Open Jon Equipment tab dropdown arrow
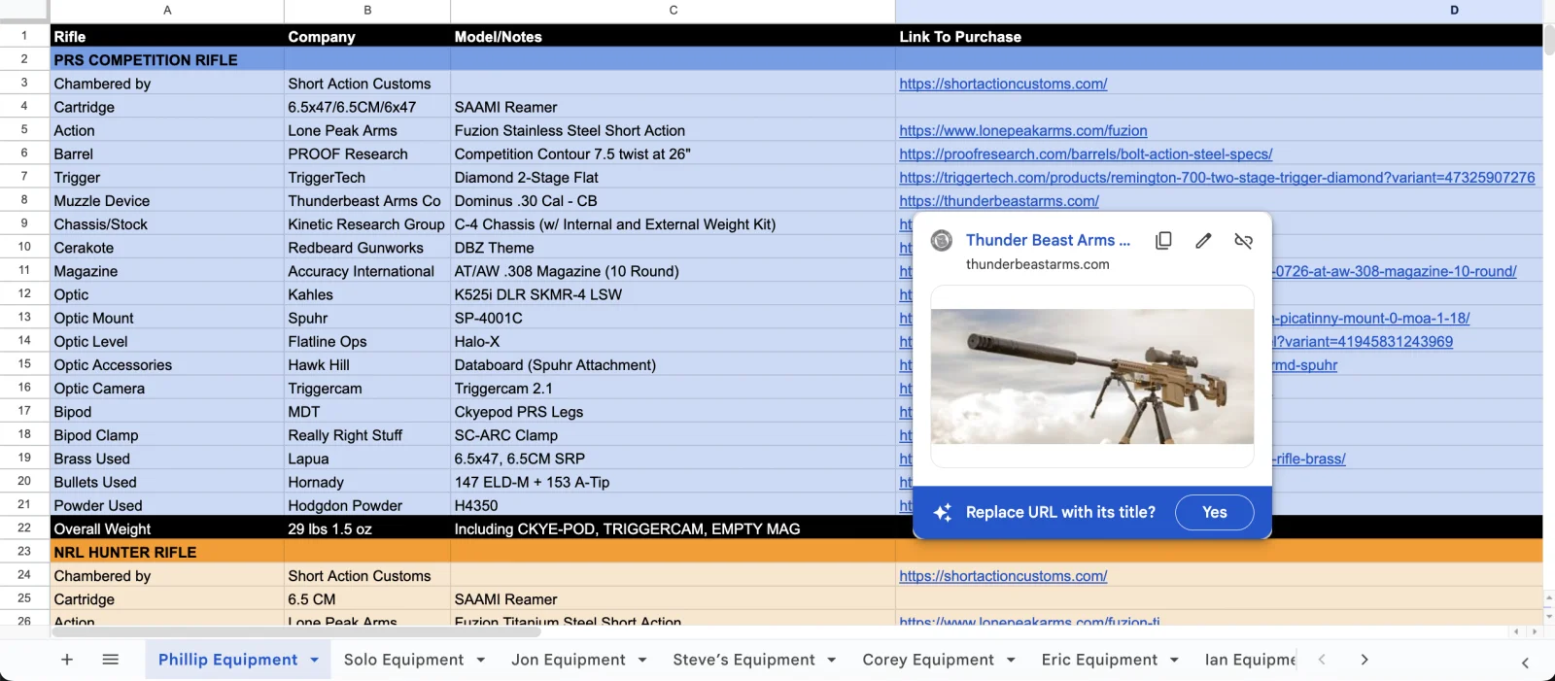This screenshot has height=681, width=1555. point(642,661)
